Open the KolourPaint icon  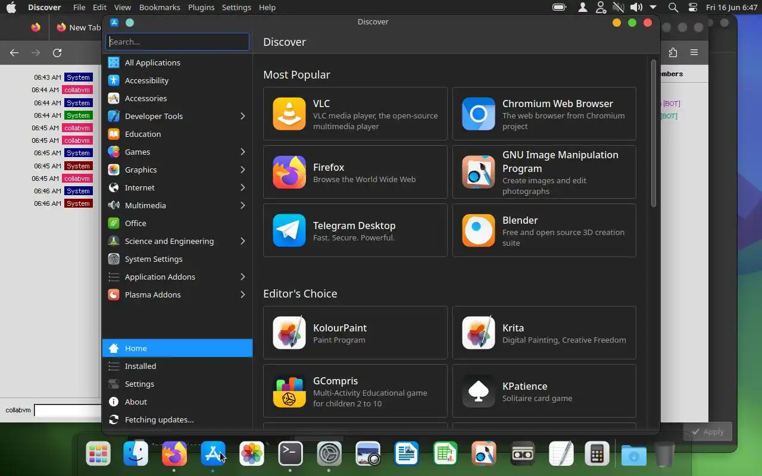289,333
